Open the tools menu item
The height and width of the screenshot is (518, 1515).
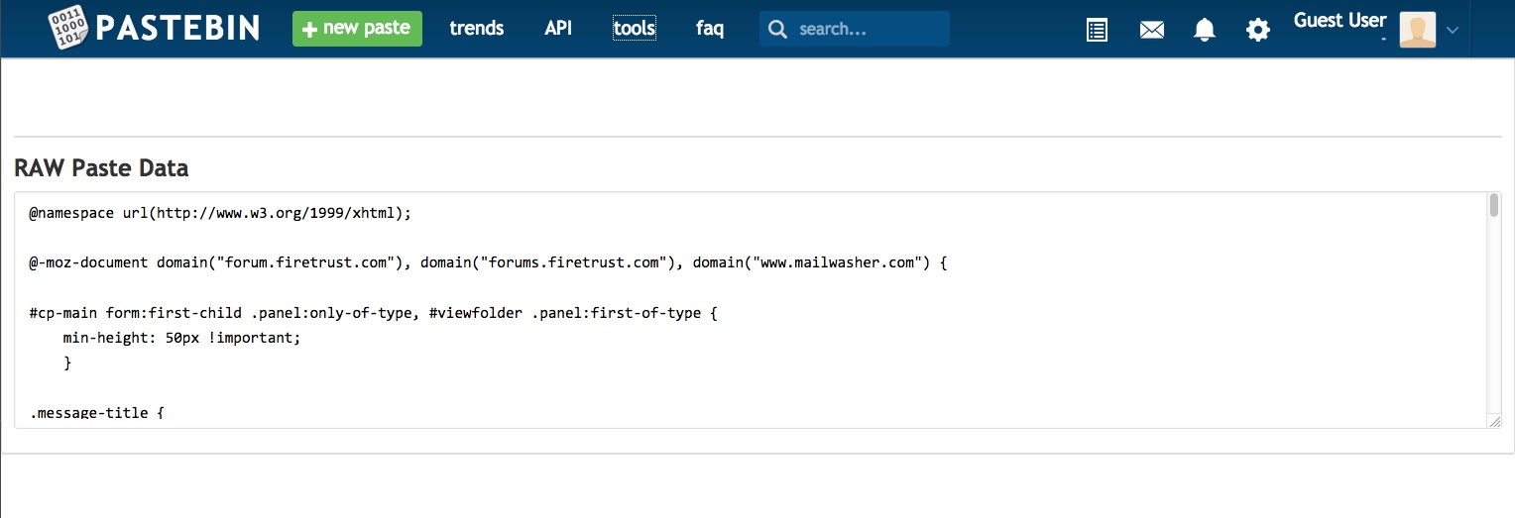point(634,29)
